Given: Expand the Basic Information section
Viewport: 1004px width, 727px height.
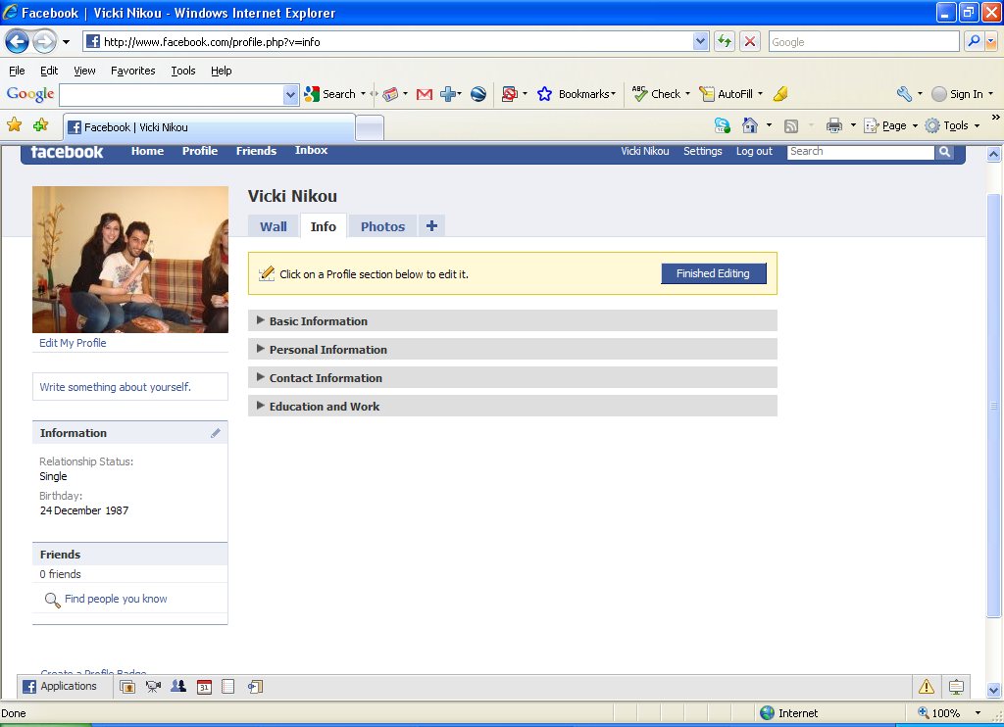Looking at the screenshot, I should (x=512, y=320).
